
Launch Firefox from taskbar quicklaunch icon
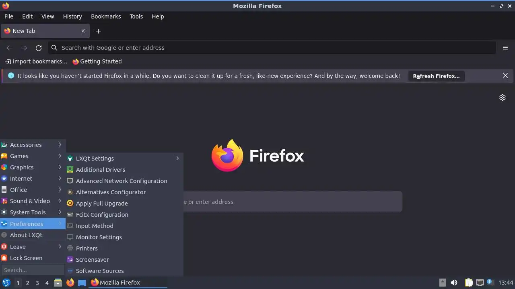click(x=70, y=283)
